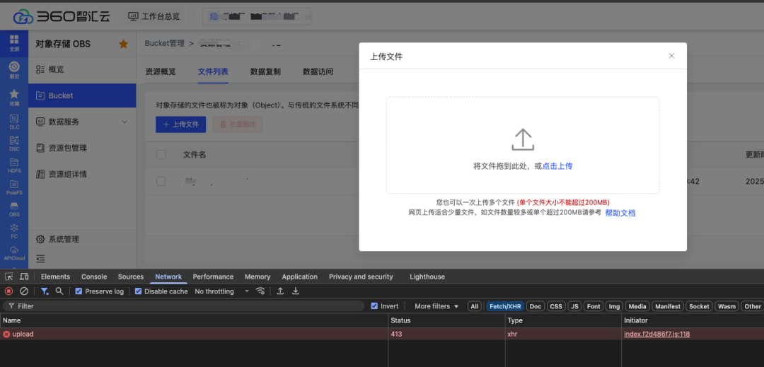This screenshot has height=367, width=764.
Task: Click the DevTools record network log icon
Action: click(x=8, y=291)
